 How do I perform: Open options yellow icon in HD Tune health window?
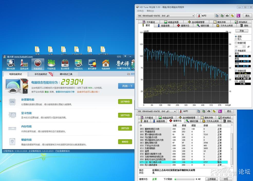(214, 111)
